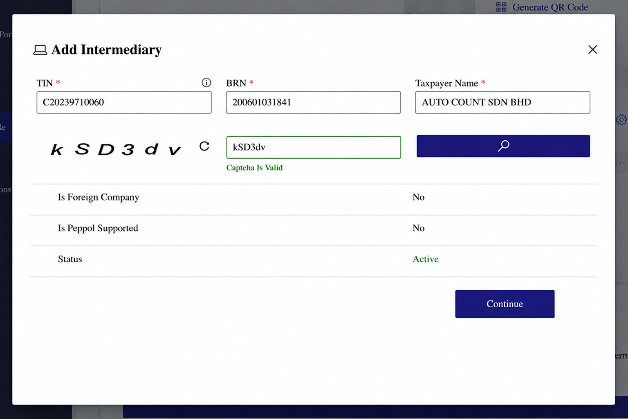Click the 'Taxpayer Name' field label
628x419 pixels.
coord(446,83)
